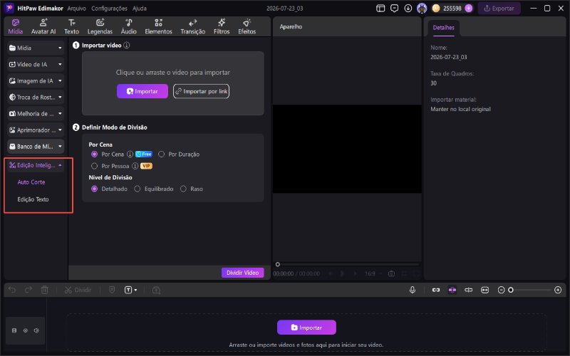
Task: Open the Filtros tab
Action: tap(222, 26)
